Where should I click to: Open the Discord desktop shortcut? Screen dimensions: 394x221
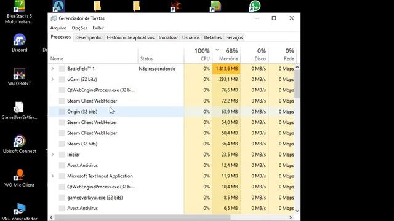19,43
